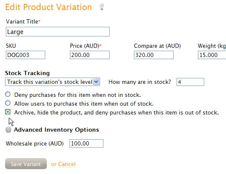Click the gear icon beside Advanced Inventory Options

[8, 130]
